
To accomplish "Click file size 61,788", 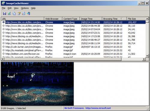I will [131, 40].
